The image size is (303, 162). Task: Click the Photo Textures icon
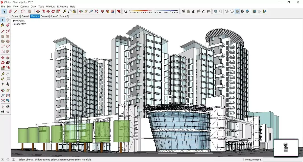(264, 11)
